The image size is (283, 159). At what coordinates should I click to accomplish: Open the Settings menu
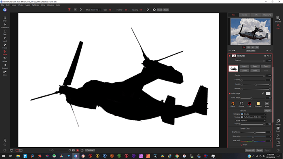click(x=36, y=5)
